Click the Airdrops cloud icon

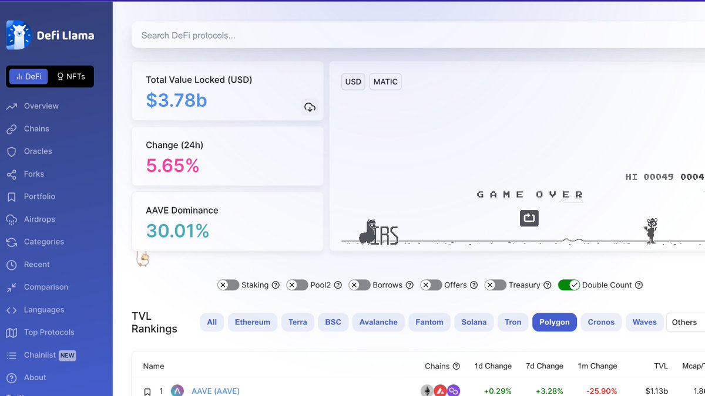(x=12, y=219)
